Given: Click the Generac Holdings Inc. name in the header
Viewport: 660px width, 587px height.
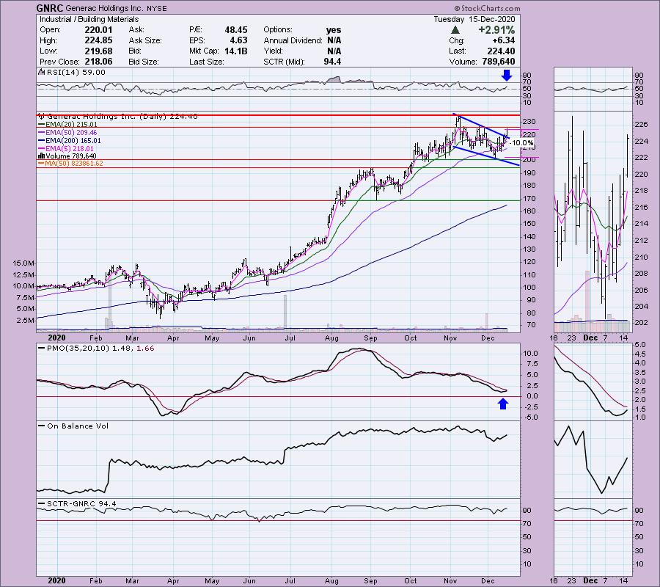Looking at the screenshot, I should coord(105,8).
